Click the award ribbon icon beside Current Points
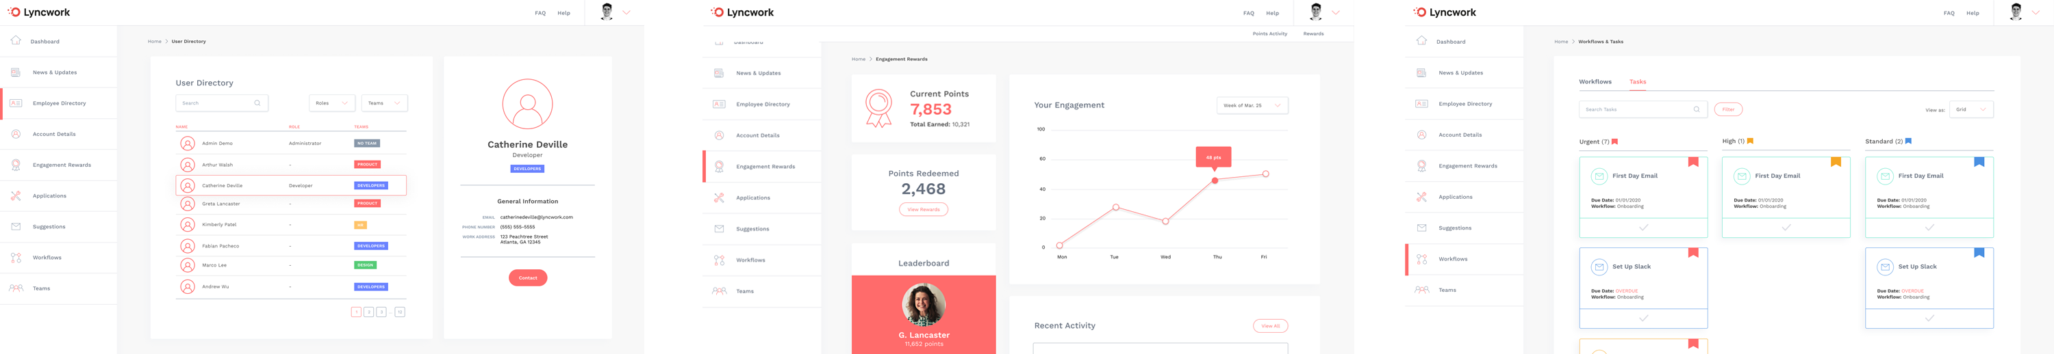 878,108
